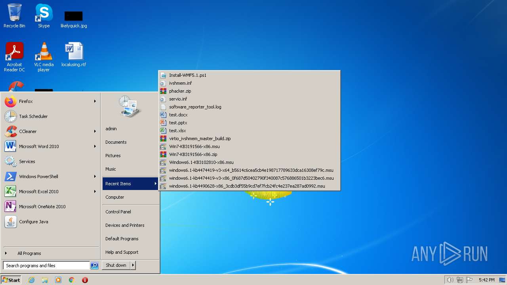Focus the Search programs and files box
Screen dimensions: 507x285
[46, 266]
